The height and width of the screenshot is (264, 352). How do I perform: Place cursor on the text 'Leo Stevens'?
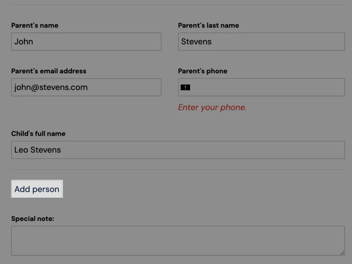[x=37, y=150]
